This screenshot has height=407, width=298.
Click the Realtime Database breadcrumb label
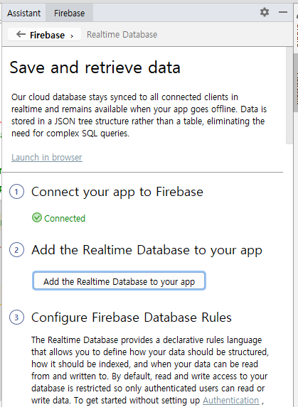pos(122,35)
